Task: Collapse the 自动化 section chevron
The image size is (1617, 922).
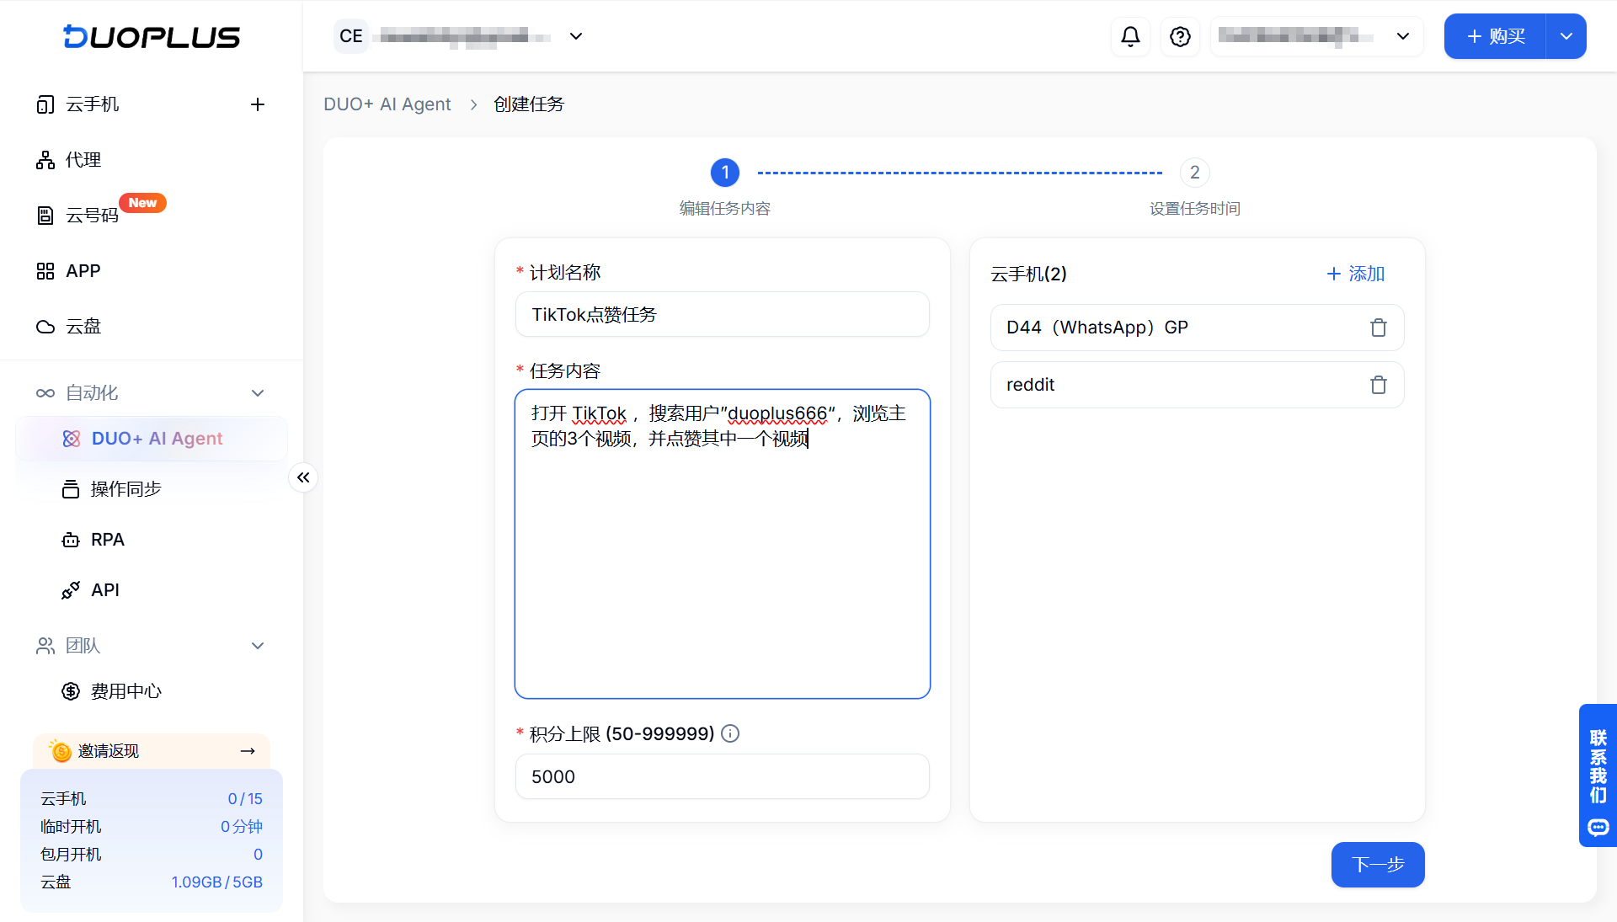Action: (258, 393)
